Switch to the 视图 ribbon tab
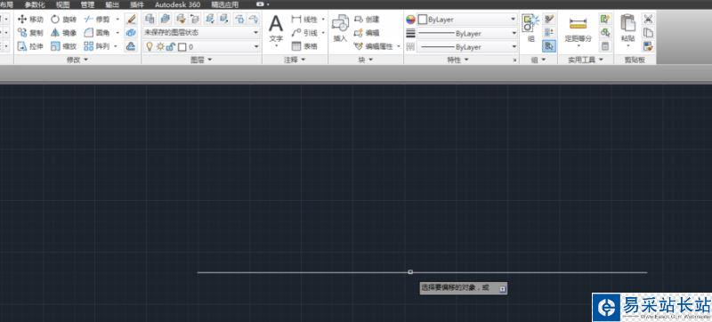The height and width of the screenshot is (322, 712). point(63,4)
